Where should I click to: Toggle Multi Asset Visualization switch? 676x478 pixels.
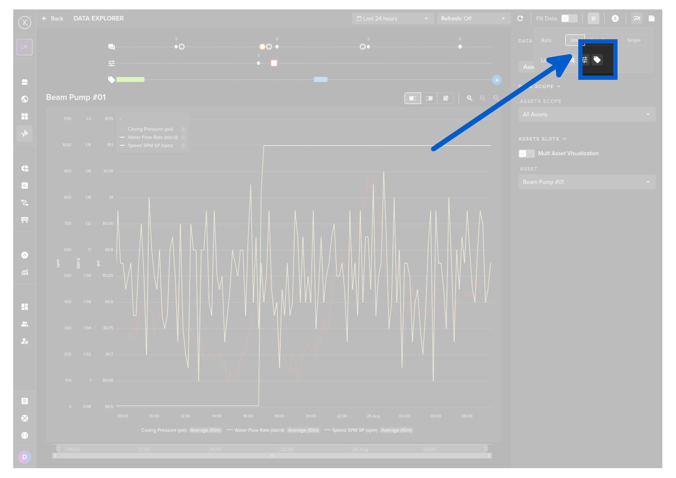(527, 154)
